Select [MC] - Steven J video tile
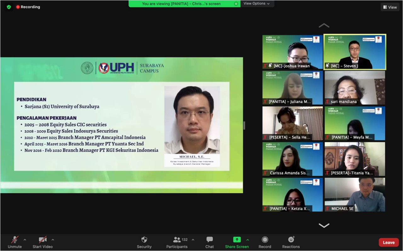The height and width of the screenshot is (251, 403). [355, 52]
